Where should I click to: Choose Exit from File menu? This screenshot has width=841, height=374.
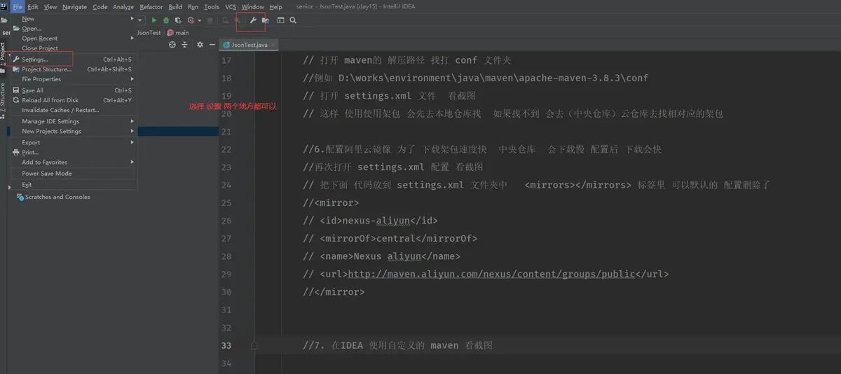[x=73, y=185]
